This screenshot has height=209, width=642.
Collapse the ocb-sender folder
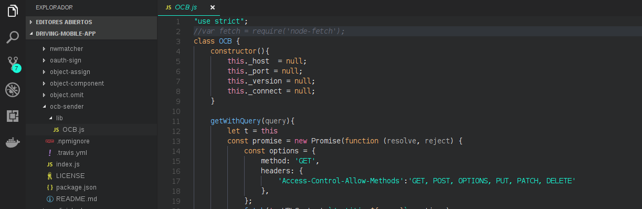pos(44,107)
